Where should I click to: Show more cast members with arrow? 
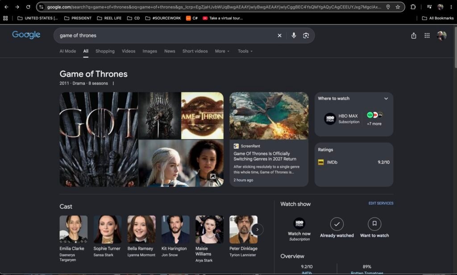[x=258, y=230]
